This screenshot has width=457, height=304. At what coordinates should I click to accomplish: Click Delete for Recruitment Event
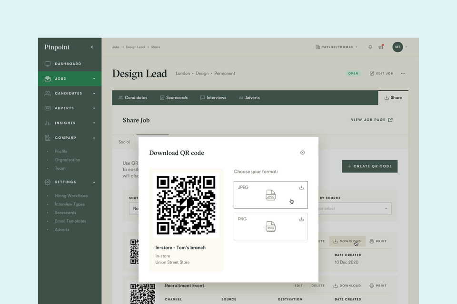pyautogui.click(x=318, y=285)
